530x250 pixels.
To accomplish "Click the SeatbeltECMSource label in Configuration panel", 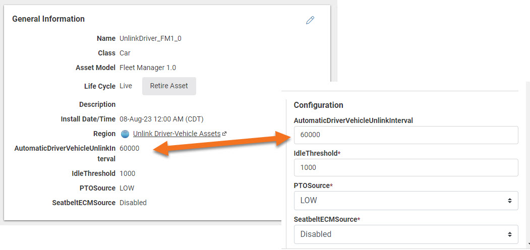I will point(325,220).
